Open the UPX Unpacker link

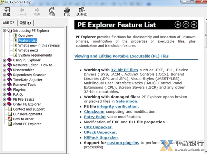point(98,127)
